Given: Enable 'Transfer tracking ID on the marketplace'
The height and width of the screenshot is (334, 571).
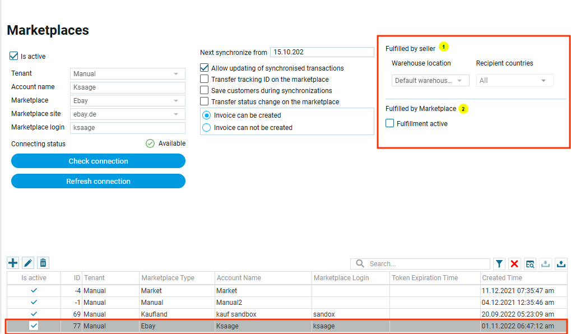Looking at the screenshot, I should (205, 79).
